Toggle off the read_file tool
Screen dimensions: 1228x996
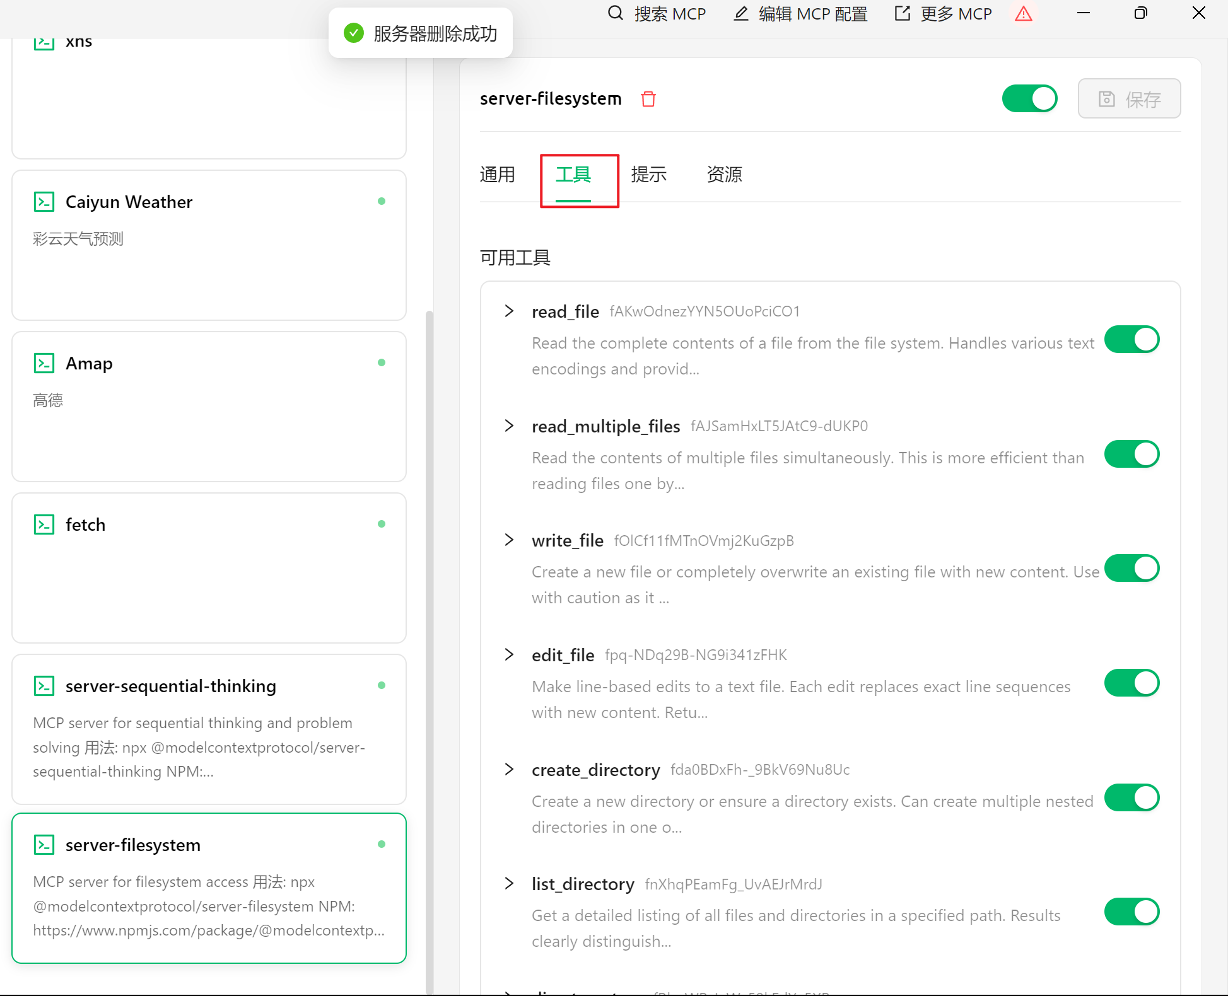[x=1132, y=340]
